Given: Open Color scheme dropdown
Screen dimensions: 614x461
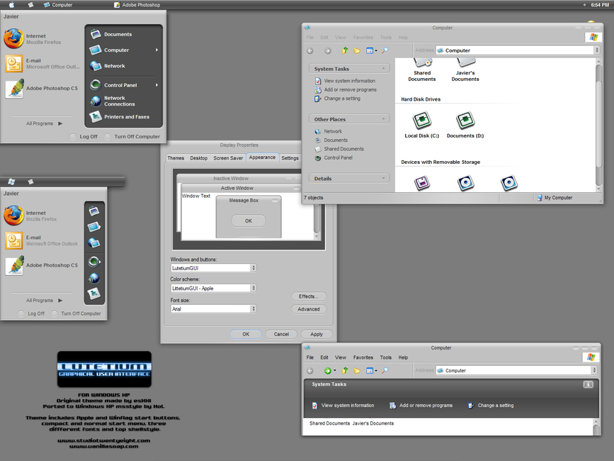Looking at the screenshot, I should click(254, 288).
